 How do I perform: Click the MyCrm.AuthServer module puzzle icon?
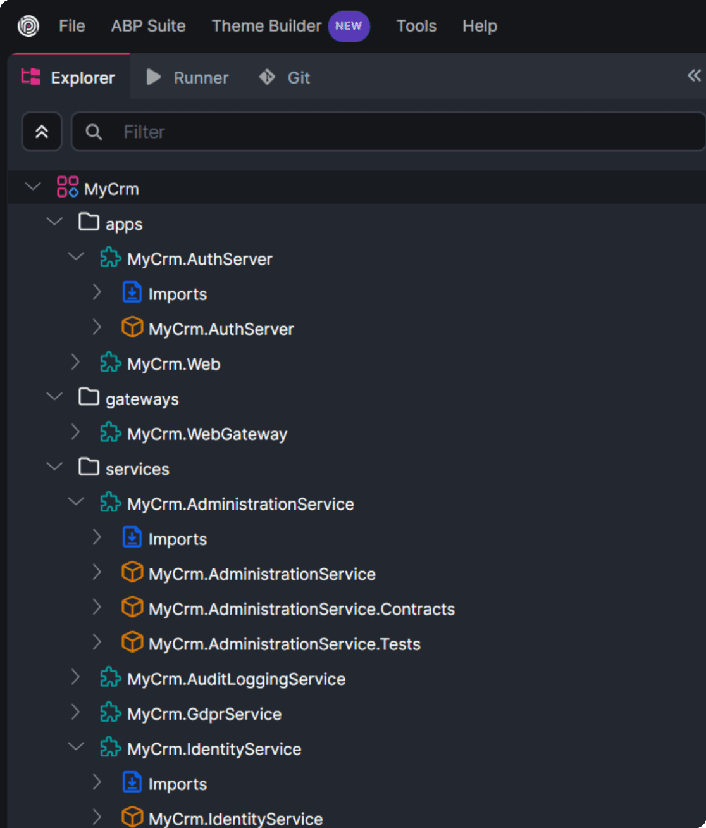[x=110, y=257]
